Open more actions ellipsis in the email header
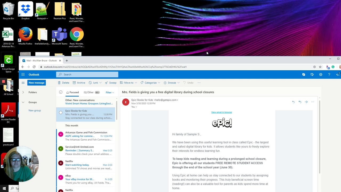The width and height of the screenshot is (341, 192). [312, 102]
